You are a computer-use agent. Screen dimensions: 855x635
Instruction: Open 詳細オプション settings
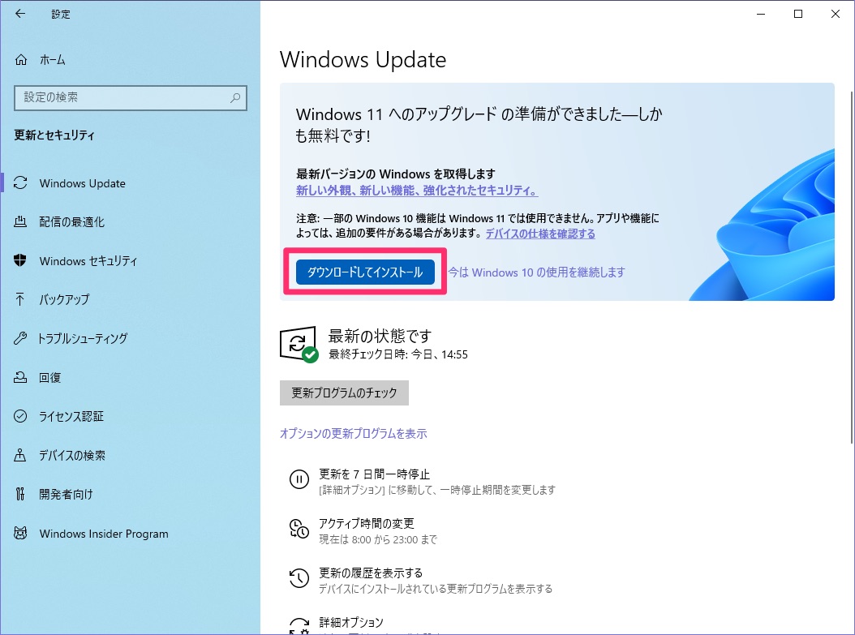click(x=351, y=623)
